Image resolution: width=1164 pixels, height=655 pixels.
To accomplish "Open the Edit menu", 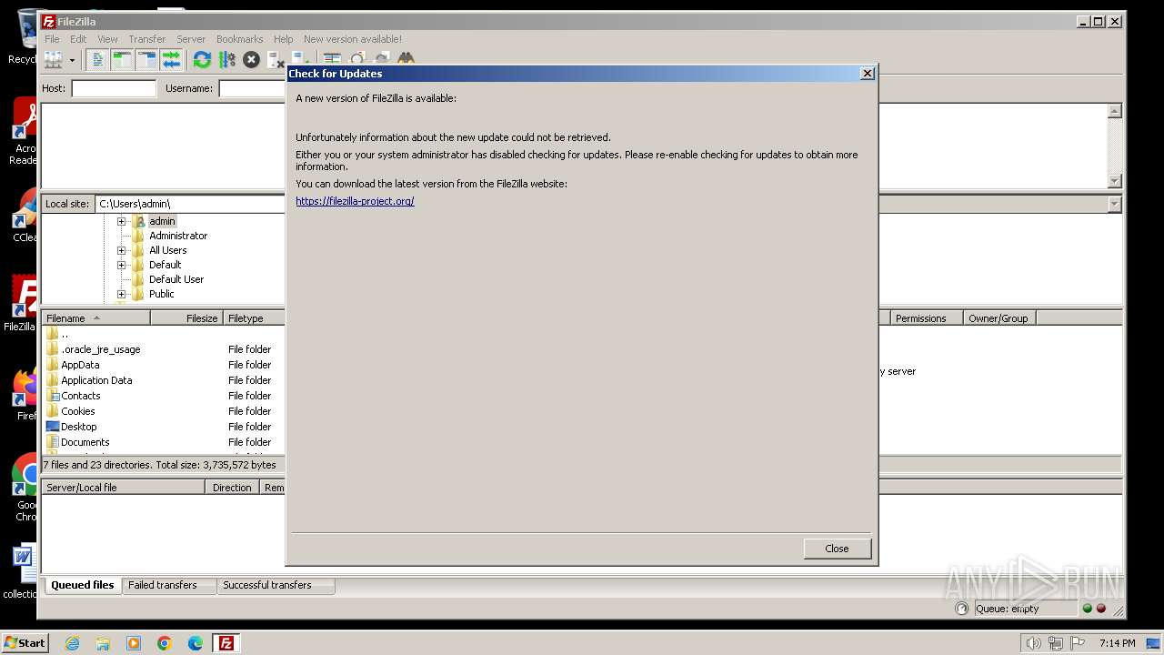I will tap(78, 39).
